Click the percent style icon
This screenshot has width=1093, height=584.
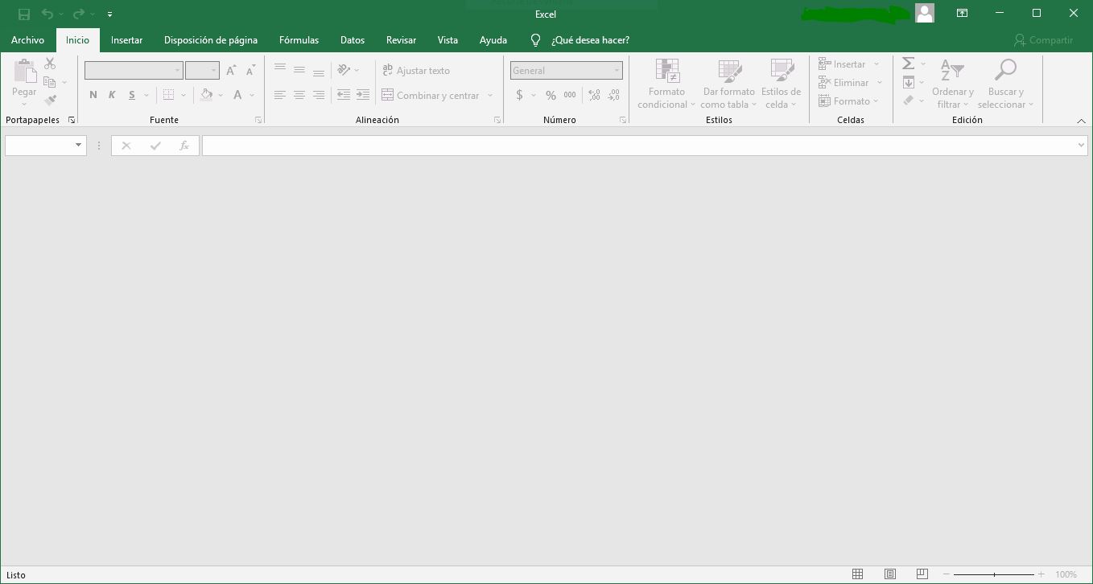[x=551, y=95]
